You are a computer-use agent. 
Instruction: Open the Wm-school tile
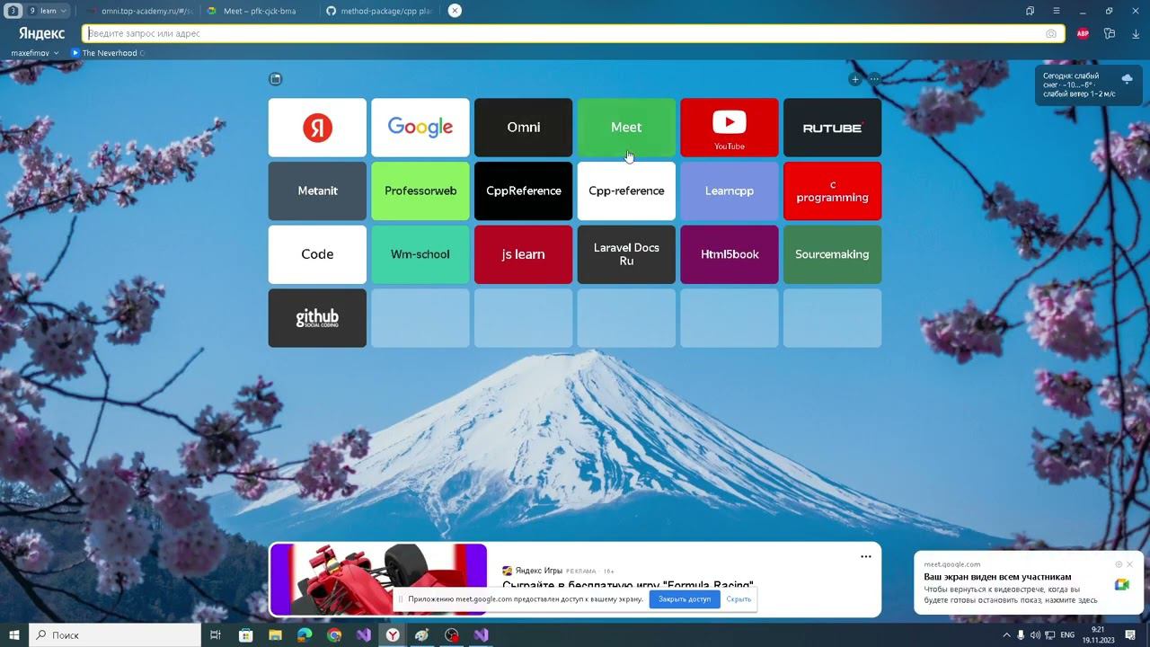coord(420,254)
